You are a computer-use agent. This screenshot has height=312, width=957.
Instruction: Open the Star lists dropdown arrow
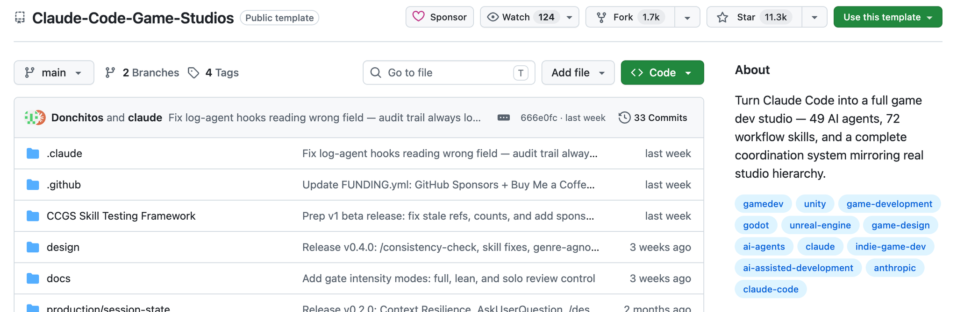[814, 17]
